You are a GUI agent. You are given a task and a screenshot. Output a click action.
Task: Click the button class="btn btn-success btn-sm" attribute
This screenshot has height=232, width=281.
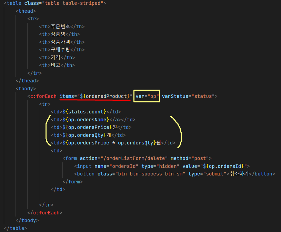click(141, 174)
